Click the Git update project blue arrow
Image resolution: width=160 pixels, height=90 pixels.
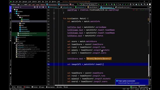tap(123, 4)
